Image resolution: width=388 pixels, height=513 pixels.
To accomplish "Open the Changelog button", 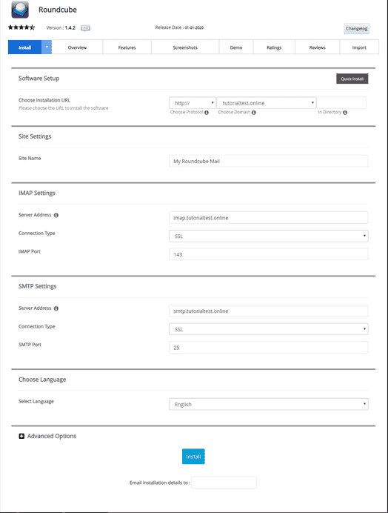I will (356, 28).
